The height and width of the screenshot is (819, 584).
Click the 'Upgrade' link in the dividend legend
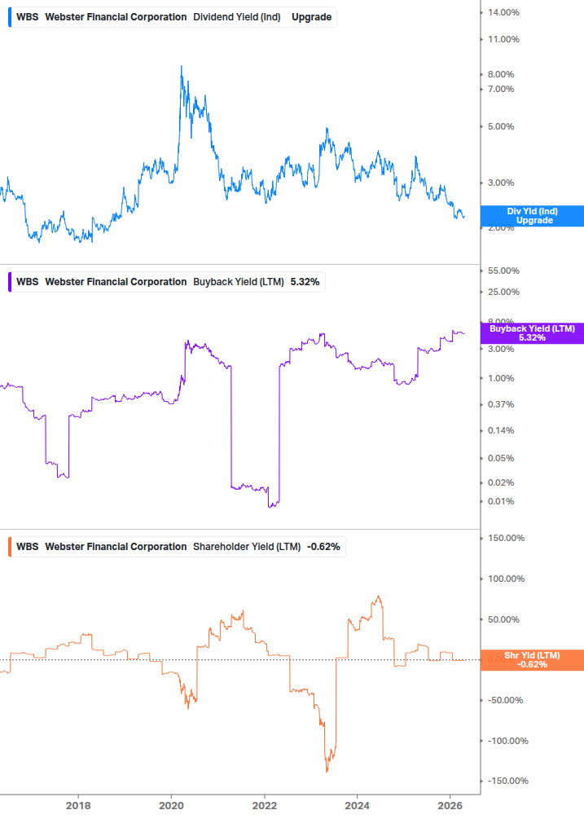(x=311, y=16)
